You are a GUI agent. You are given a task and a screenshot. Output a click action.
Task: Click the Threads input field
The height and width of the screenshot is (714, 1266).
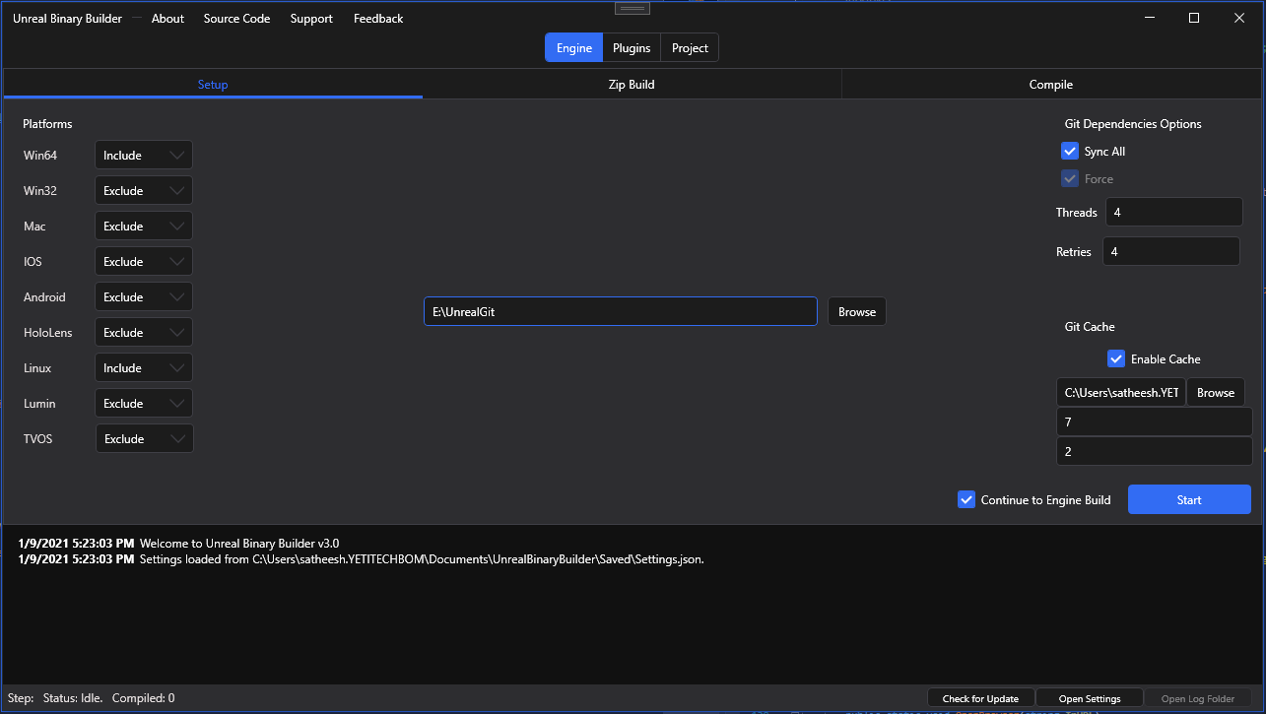click(x=1174, y=212)
